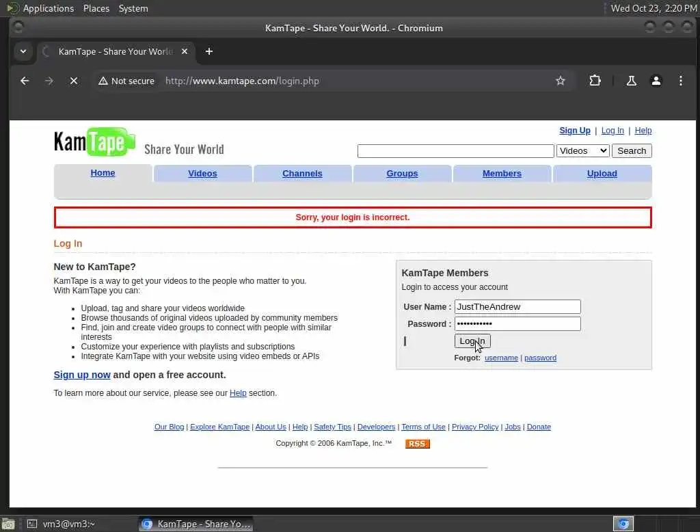
Task: Switch to the Videos tab
Action: click(202, 173)
